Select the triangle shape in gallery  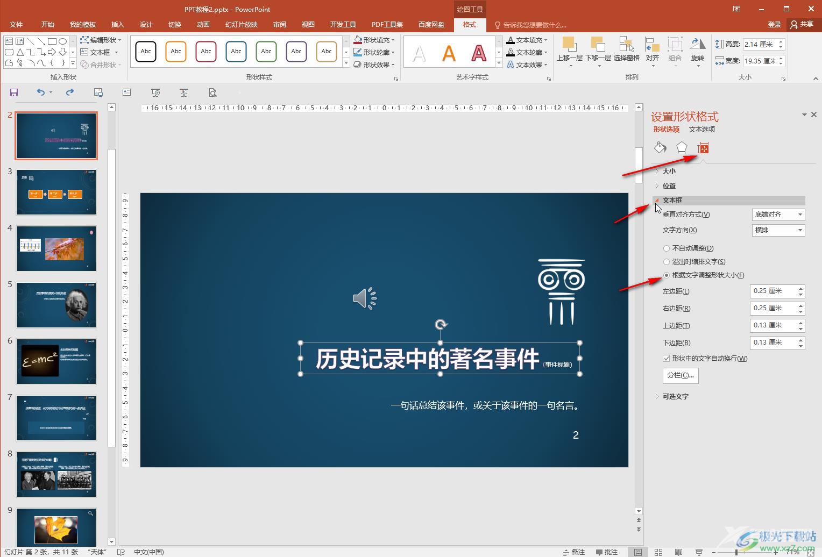(20, 52)
